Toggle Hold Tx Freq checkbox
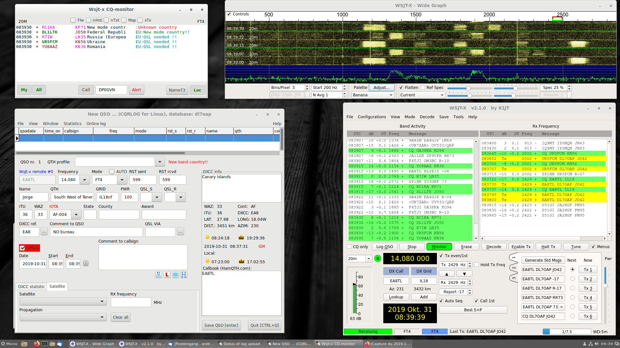 click(477, 265)
